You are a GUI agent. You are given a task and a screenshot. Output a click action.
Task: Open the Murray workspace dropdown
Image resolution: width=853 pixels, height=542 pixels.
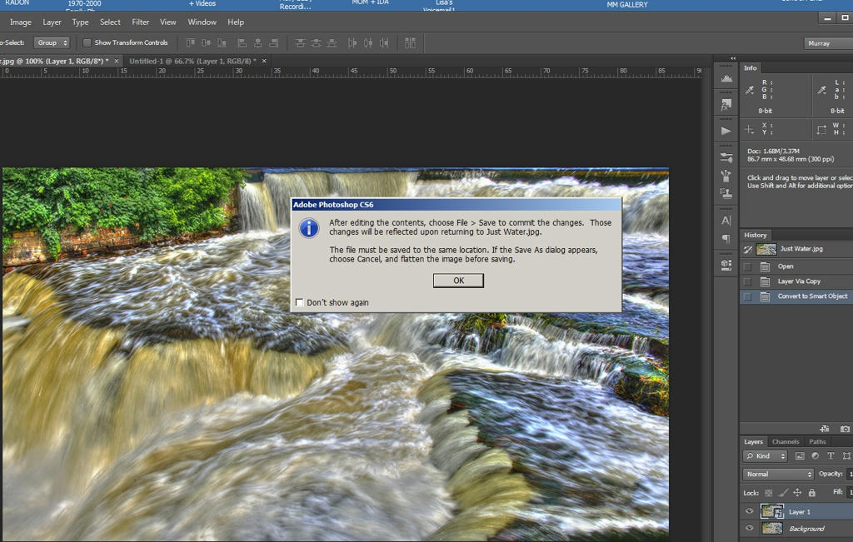[x=828, y=43]
